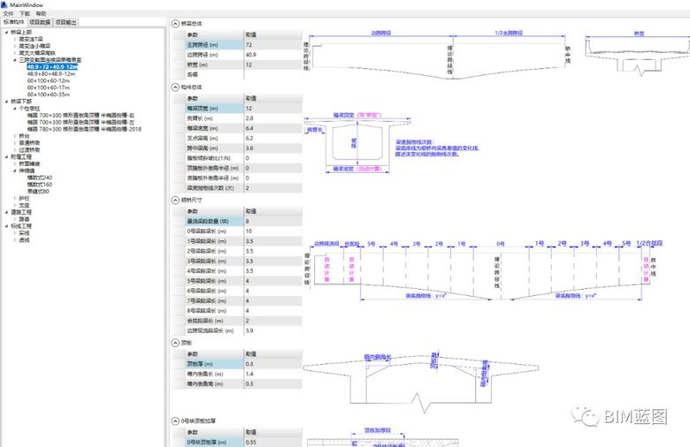Open the 帮助 menu
This screenshot has height=447, width=690.
(41, 14)
